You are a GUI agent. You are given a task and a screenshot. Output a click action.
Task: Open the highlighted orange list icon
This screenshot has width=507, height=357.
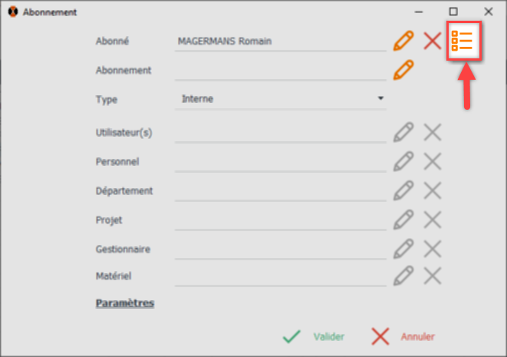click(463, 41)
